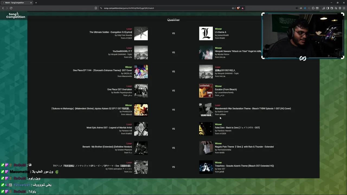Toggle the browser sidebar panel icon
This screenshot has height=195, width=347.
tap(328, 8)
